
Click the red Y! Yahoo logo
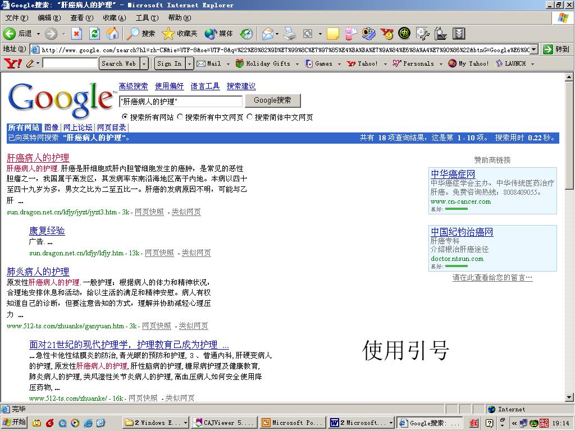13,63
